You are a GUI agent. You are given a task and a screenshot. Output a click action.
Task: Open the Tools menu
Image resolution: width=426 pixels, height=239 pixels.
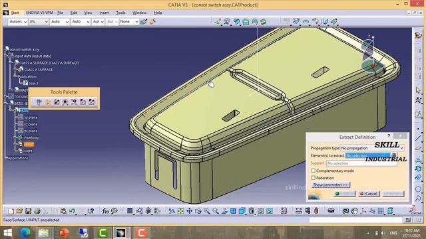click(120, 13)
